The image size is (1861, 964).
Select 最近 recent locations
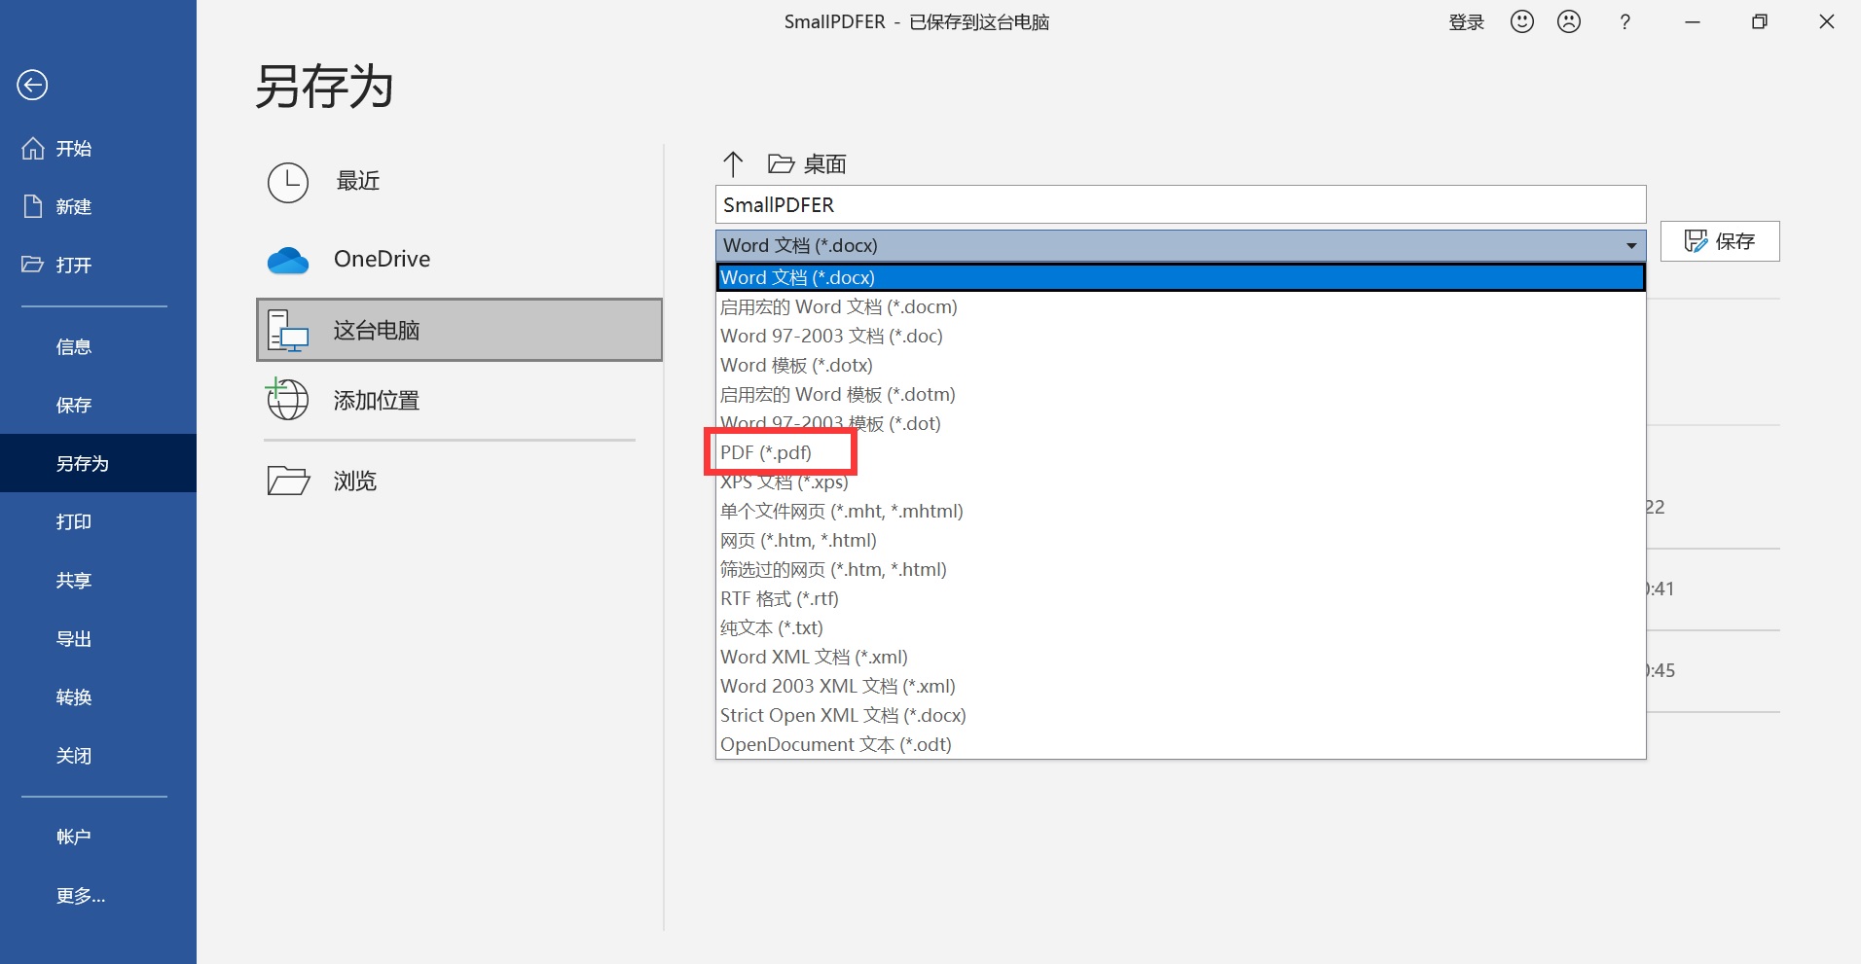click(x=357, y=182)
